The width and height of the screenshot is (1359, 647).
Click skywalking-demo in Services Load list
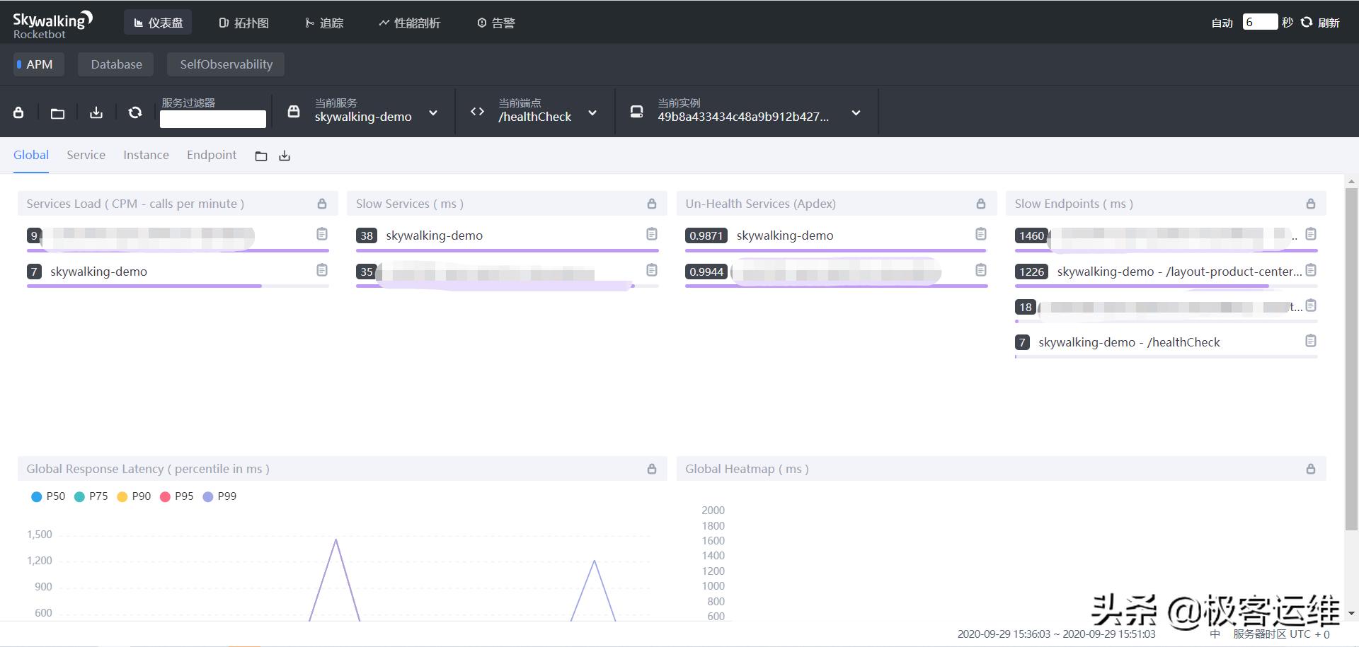click(98, 272)
